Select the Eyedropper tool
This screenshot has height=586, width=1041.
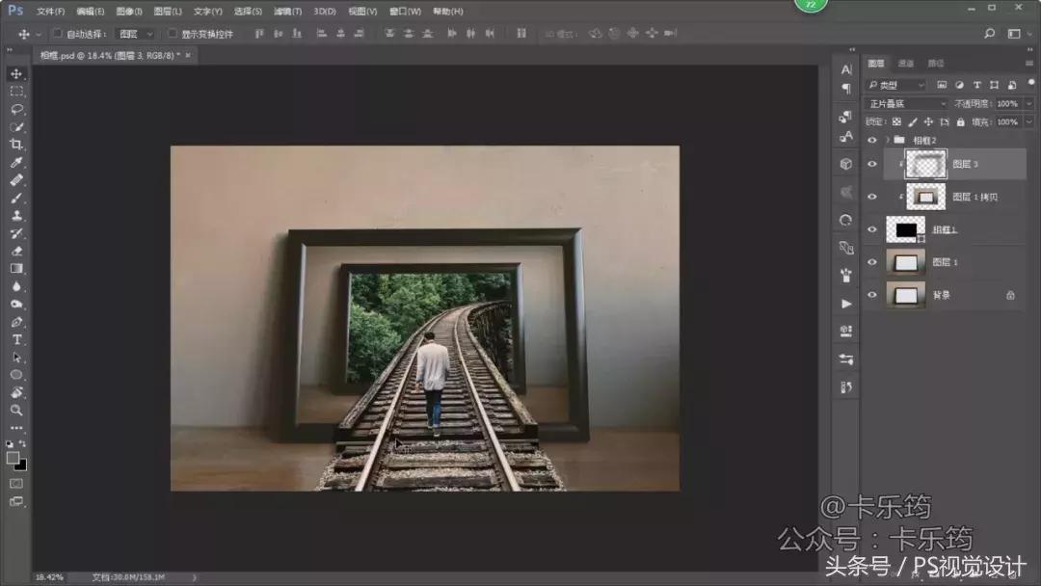(x=16, y=162)
